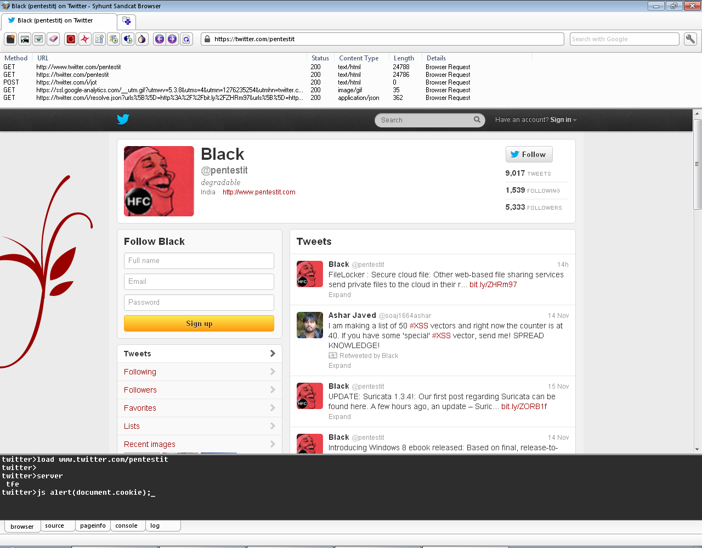Screen dimensions: 702x548
Task: Expand the FileLocker tweet
Action: click(339, 295)
